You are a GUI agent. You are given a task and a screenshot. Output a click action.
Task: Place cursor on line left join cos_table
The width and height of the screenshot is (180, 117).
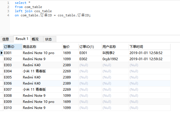33,11
